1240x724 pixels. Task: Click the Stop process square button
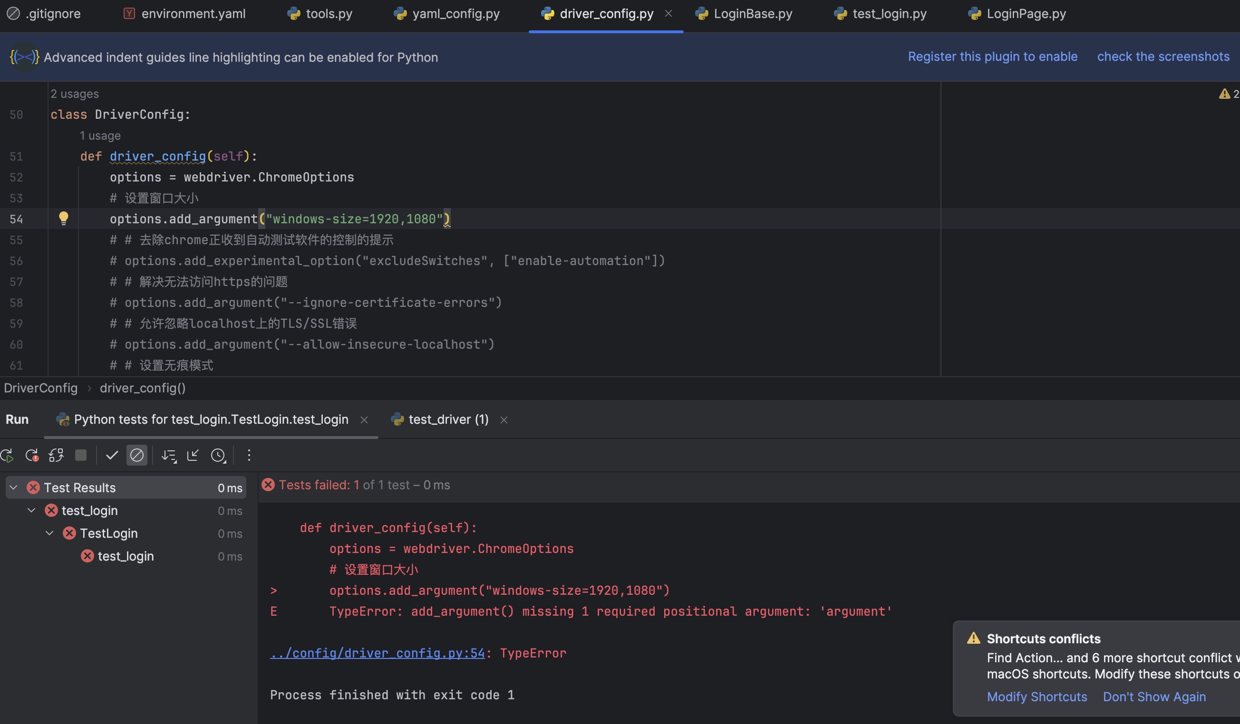(x=81, y=455)
